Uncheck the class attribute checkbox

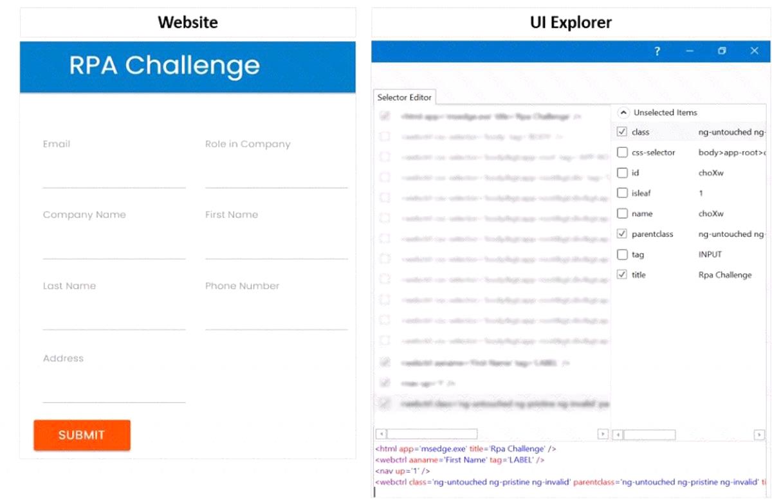pos(622,132)
